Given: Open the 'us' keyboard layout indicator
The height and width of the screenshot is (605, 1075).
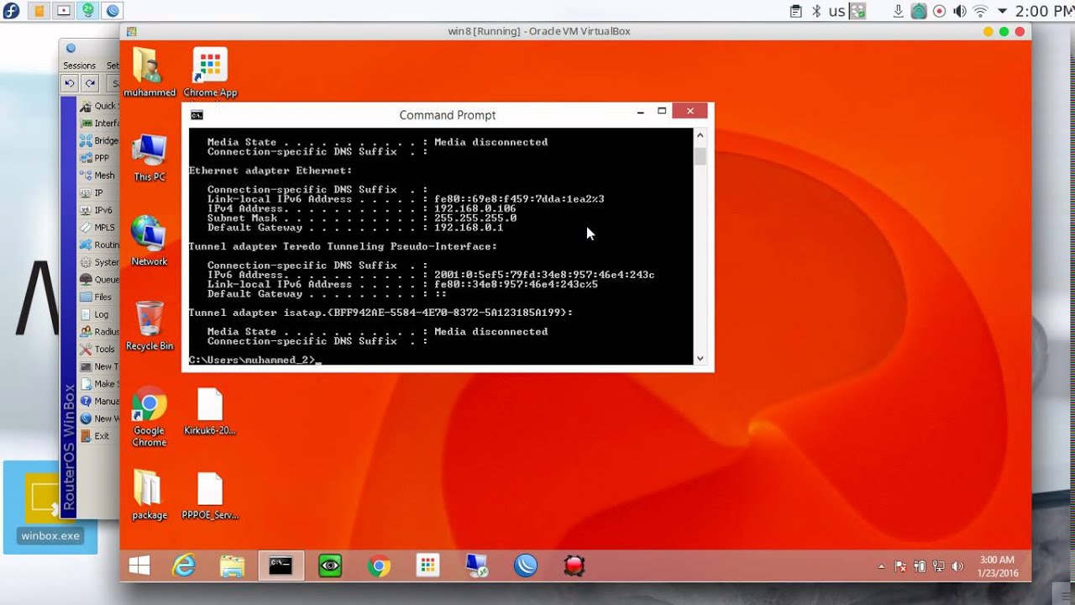Looking at the screenshot, I should pyautogui.click(x=836, y=11).
